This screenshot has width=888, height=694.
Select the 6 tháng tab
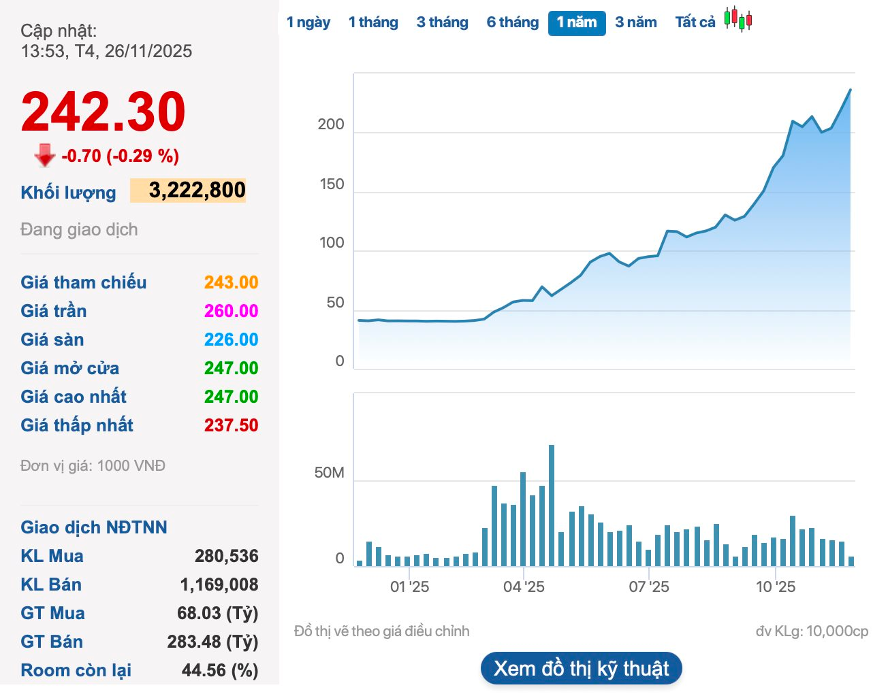512,22
